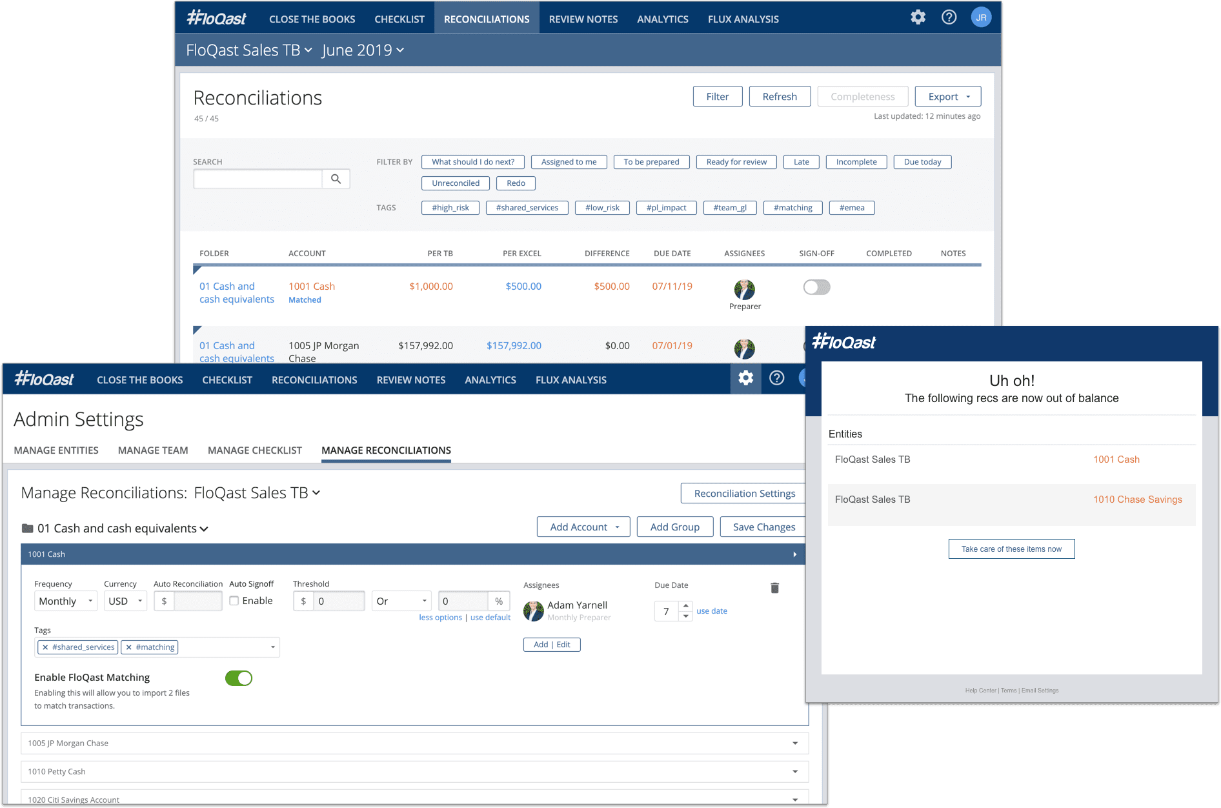1221x808 pixels.
Task: Open Currency USD dropdown
Action: pyautogui.click(x=125, y=601)
